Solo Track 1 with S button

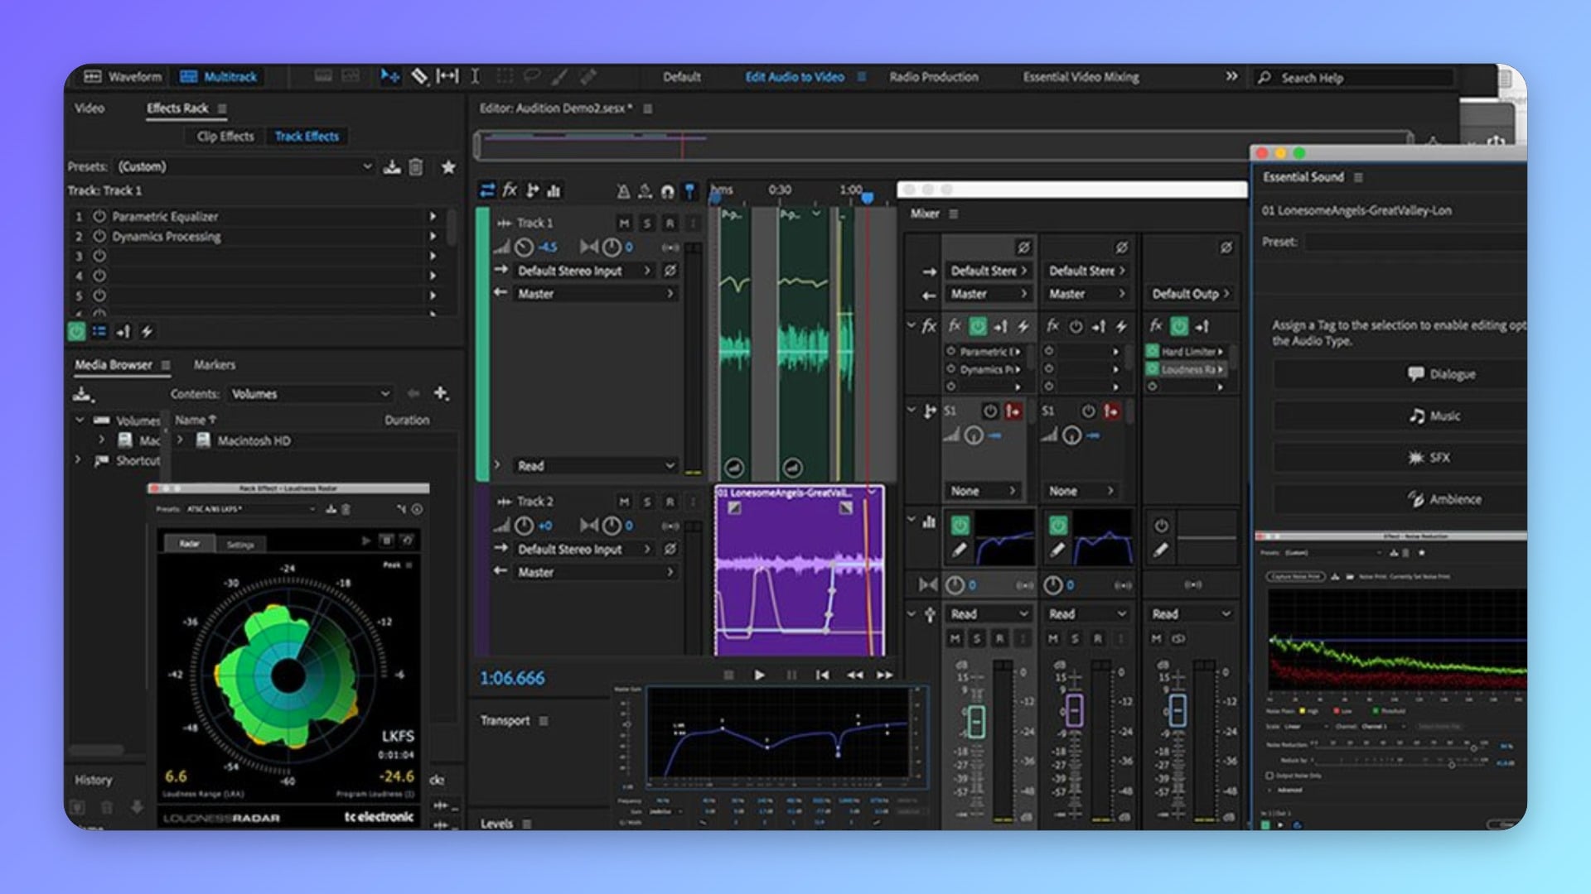[x=647, y=223]
